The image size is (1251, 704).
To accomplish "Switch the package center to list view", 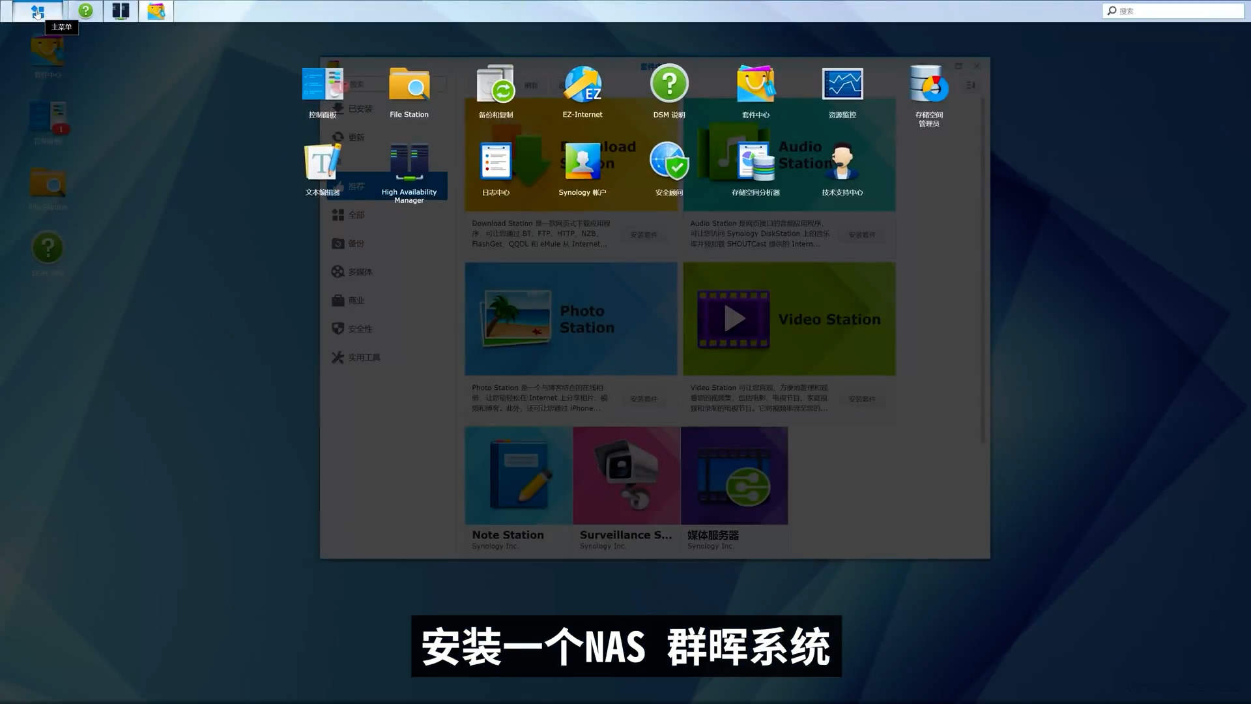I will tap(970, 85).
